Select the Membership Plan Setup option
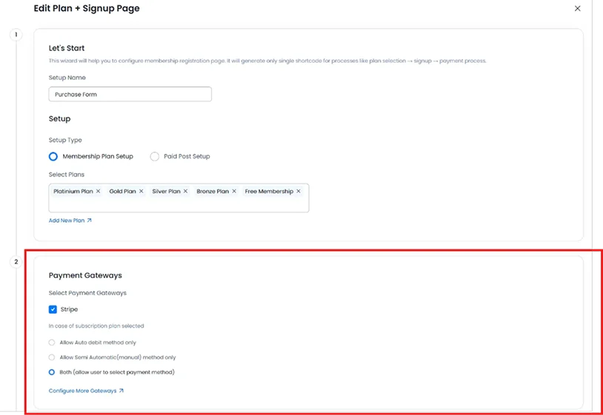603x415 pixels. [x=53, y=157]
